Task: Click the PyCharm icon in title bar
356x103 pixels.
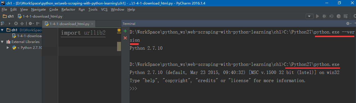Action: pyautogui.click(x=3, y=3)
